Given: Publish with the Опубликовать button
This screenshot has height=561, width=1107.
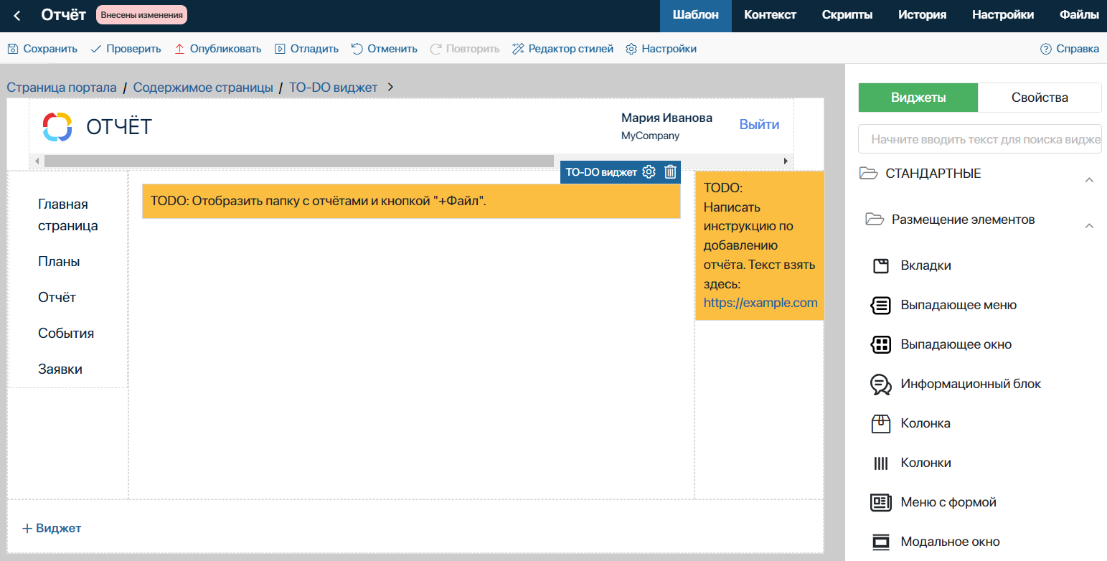Looking at the screenshot, I should point(217,49).
